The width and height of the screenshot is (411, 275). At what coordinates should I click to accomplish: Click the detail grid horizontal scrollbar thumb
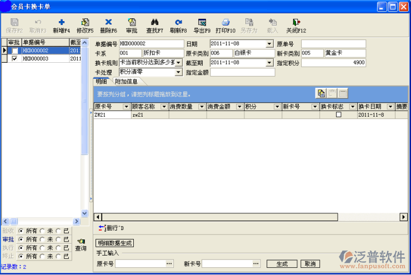click(x=219, y=217)
